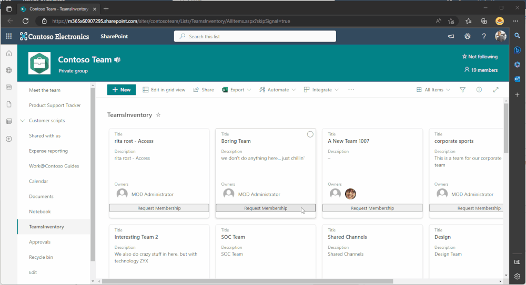Request Membership for rita rost - Access
The height and width of the screenshot is (285, 526).
(x=159, y=208)
